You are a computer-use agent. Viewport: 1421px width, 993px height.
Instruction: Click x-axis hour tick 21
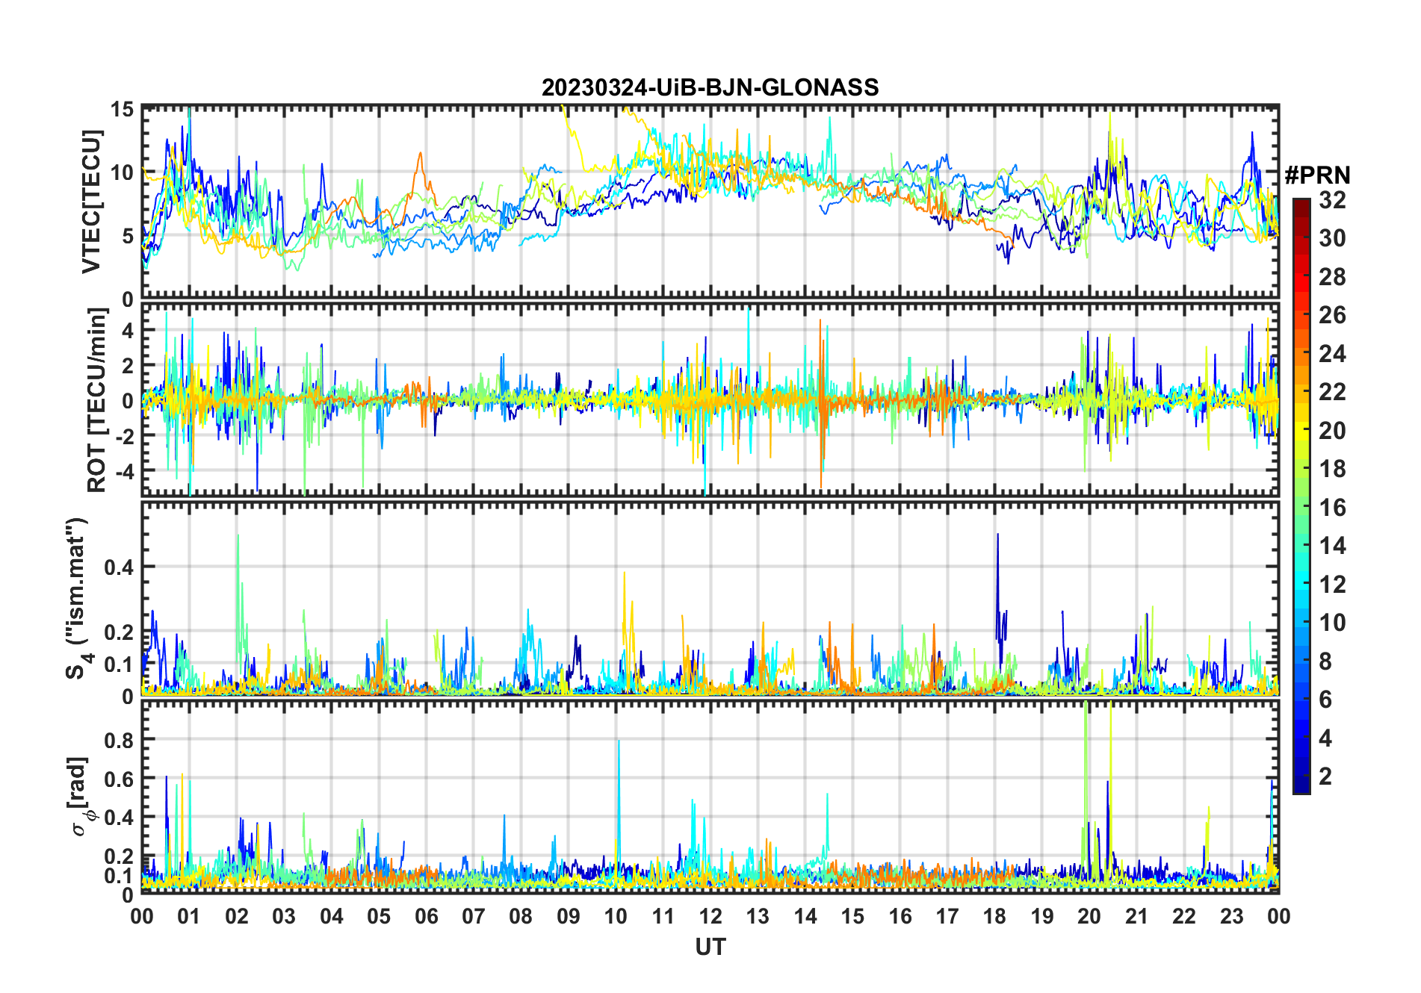point(1136,916)
